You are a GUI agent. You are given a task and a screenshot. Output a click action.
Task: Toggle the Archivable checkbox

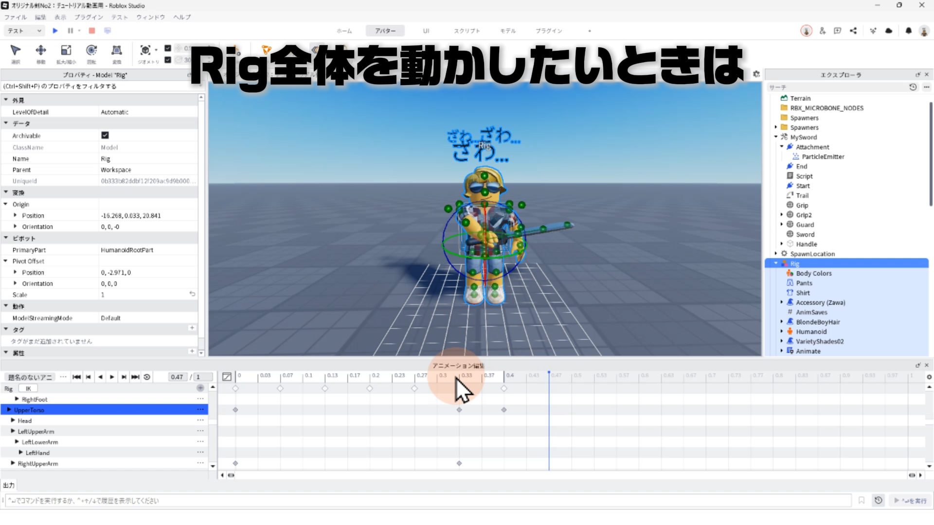(105, 135)
